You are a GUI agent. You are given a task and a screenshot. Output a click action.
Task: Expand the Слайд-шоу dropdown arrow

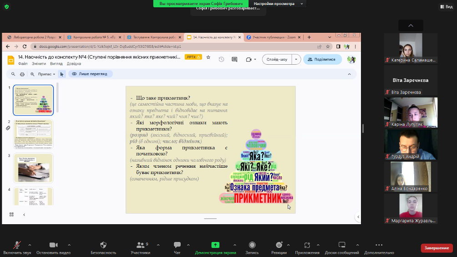(297, 59)
